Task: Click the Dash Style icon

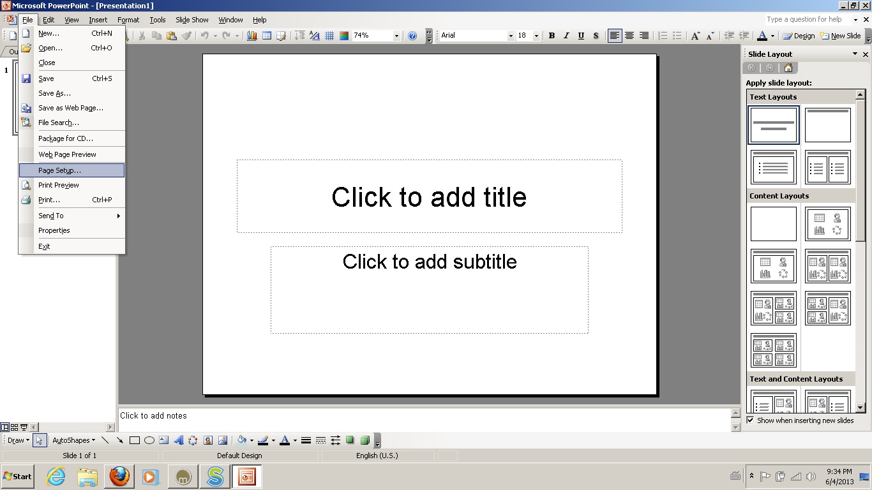Action: pyautogui.click(x=320, y=440)
